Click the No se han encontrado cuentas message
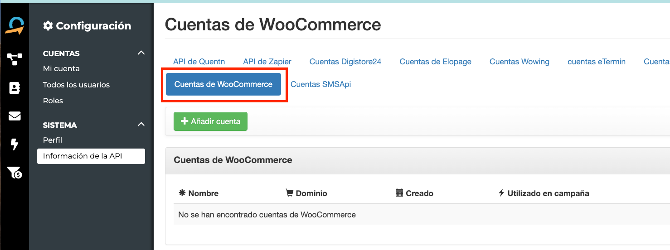The height and width of the screenshot is (250, 670). tap(267, 215)
